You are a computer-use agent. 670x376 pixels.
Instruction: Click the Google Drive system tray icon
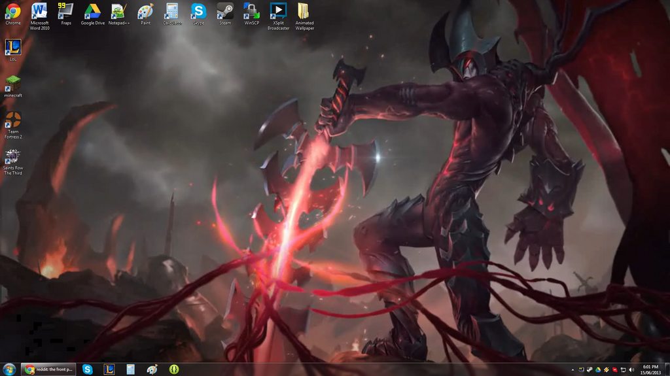point(598,370)
